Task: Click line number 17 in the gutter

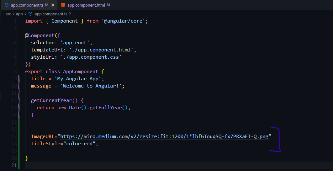Action: [14, 136]
